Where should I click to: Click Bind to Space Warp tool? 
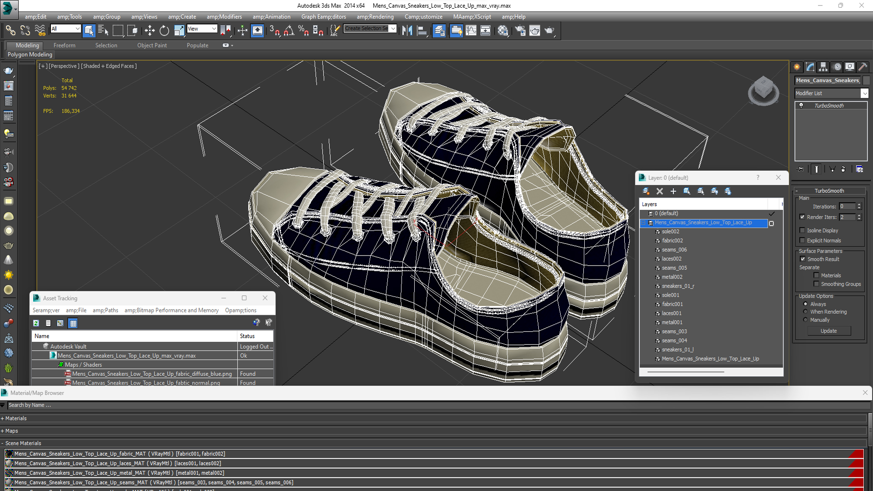point(40,30)
